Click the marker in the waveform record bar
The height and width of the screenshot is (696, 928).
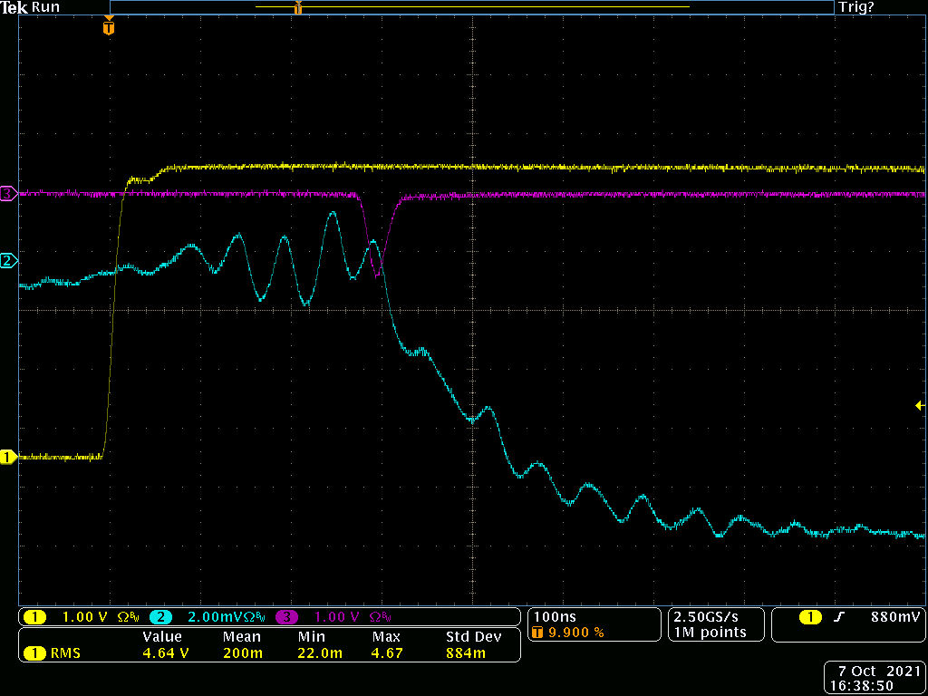[297, 8]
